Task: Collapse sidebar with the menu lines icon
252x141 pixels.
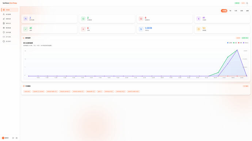Action: (x=16, y=138)
